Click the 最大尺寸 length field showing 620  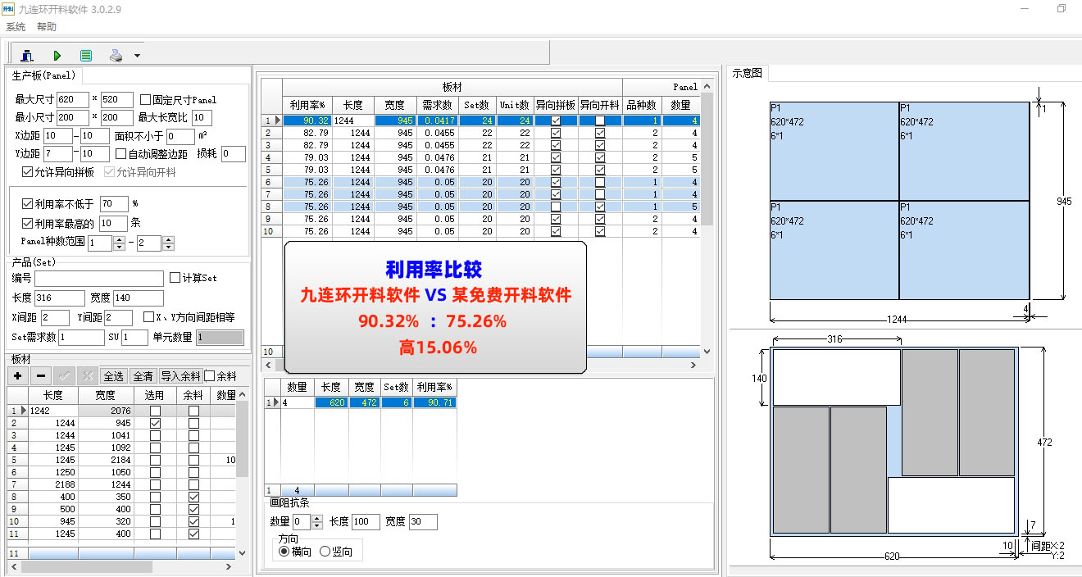73,99
